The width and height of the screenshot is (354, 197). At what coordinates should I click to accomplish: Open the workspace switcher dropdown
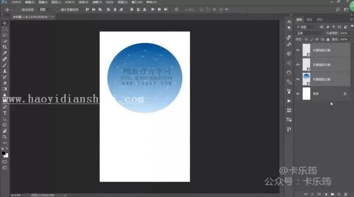pos(346,9)
